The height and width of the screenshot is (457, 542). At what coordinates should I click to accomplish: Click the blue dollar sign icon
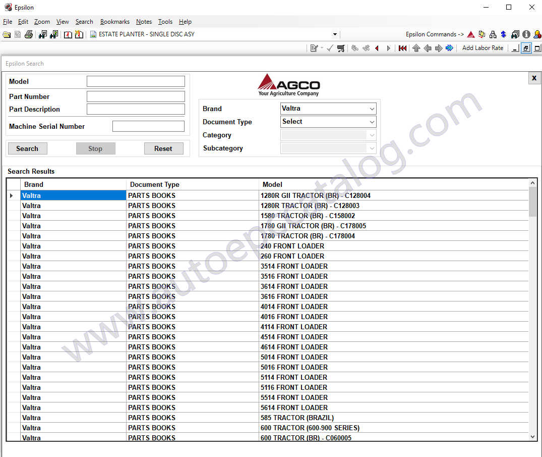point(503,34)
